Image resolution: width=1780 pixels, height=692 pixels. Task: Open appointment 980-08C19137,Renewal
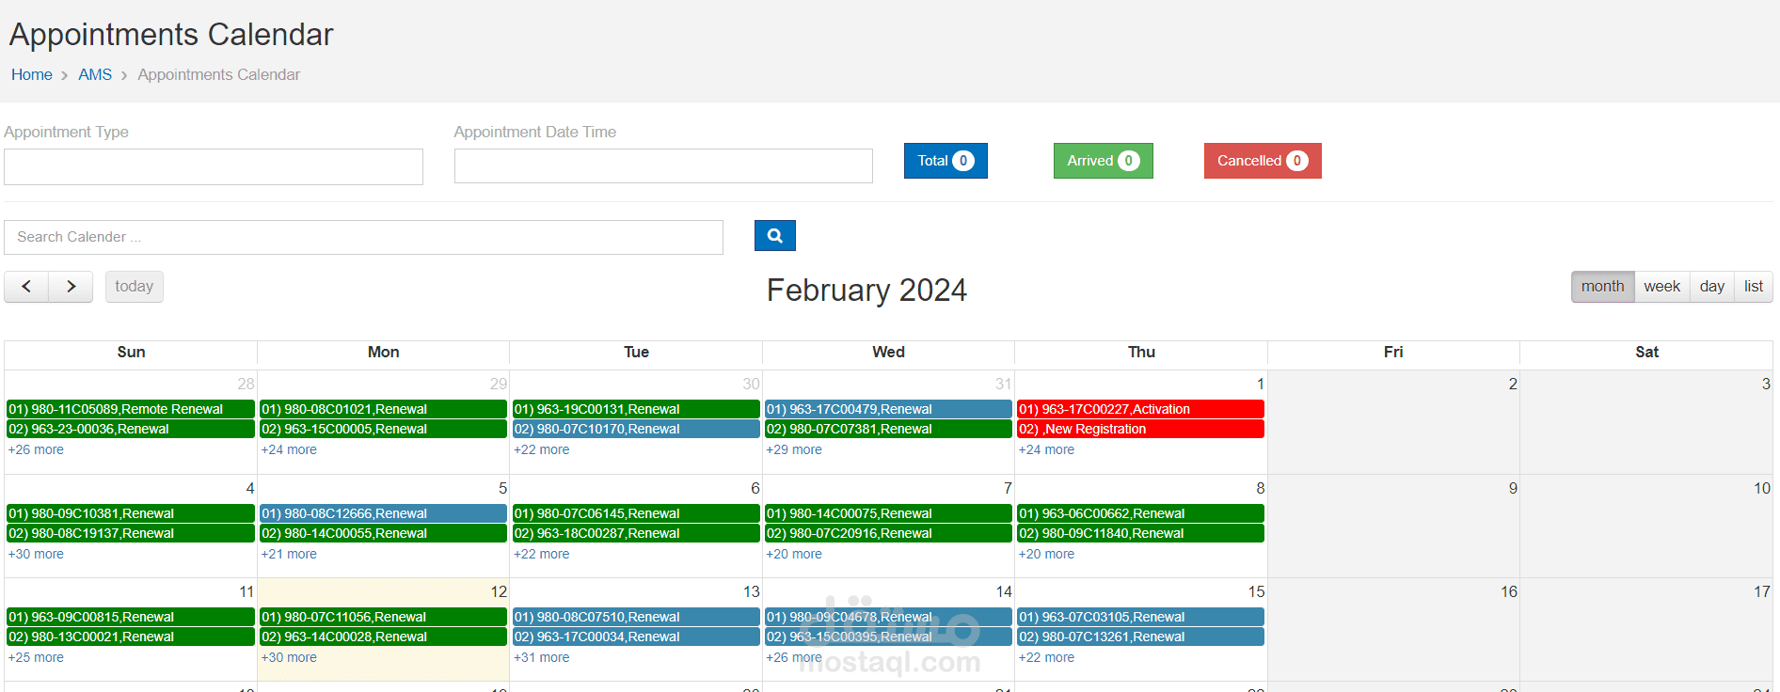click(x=131, y=533)
